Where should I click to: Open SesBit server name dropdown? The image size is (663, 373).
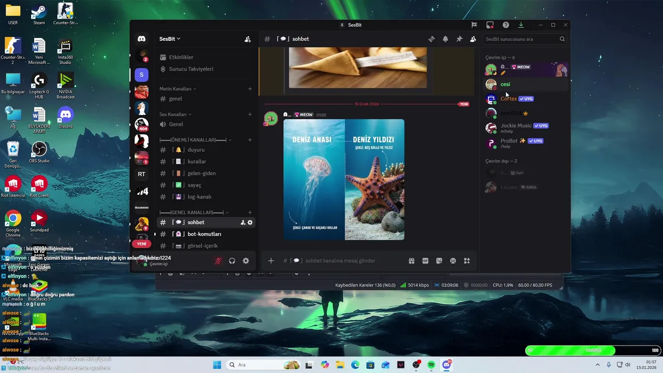(170, 39)
